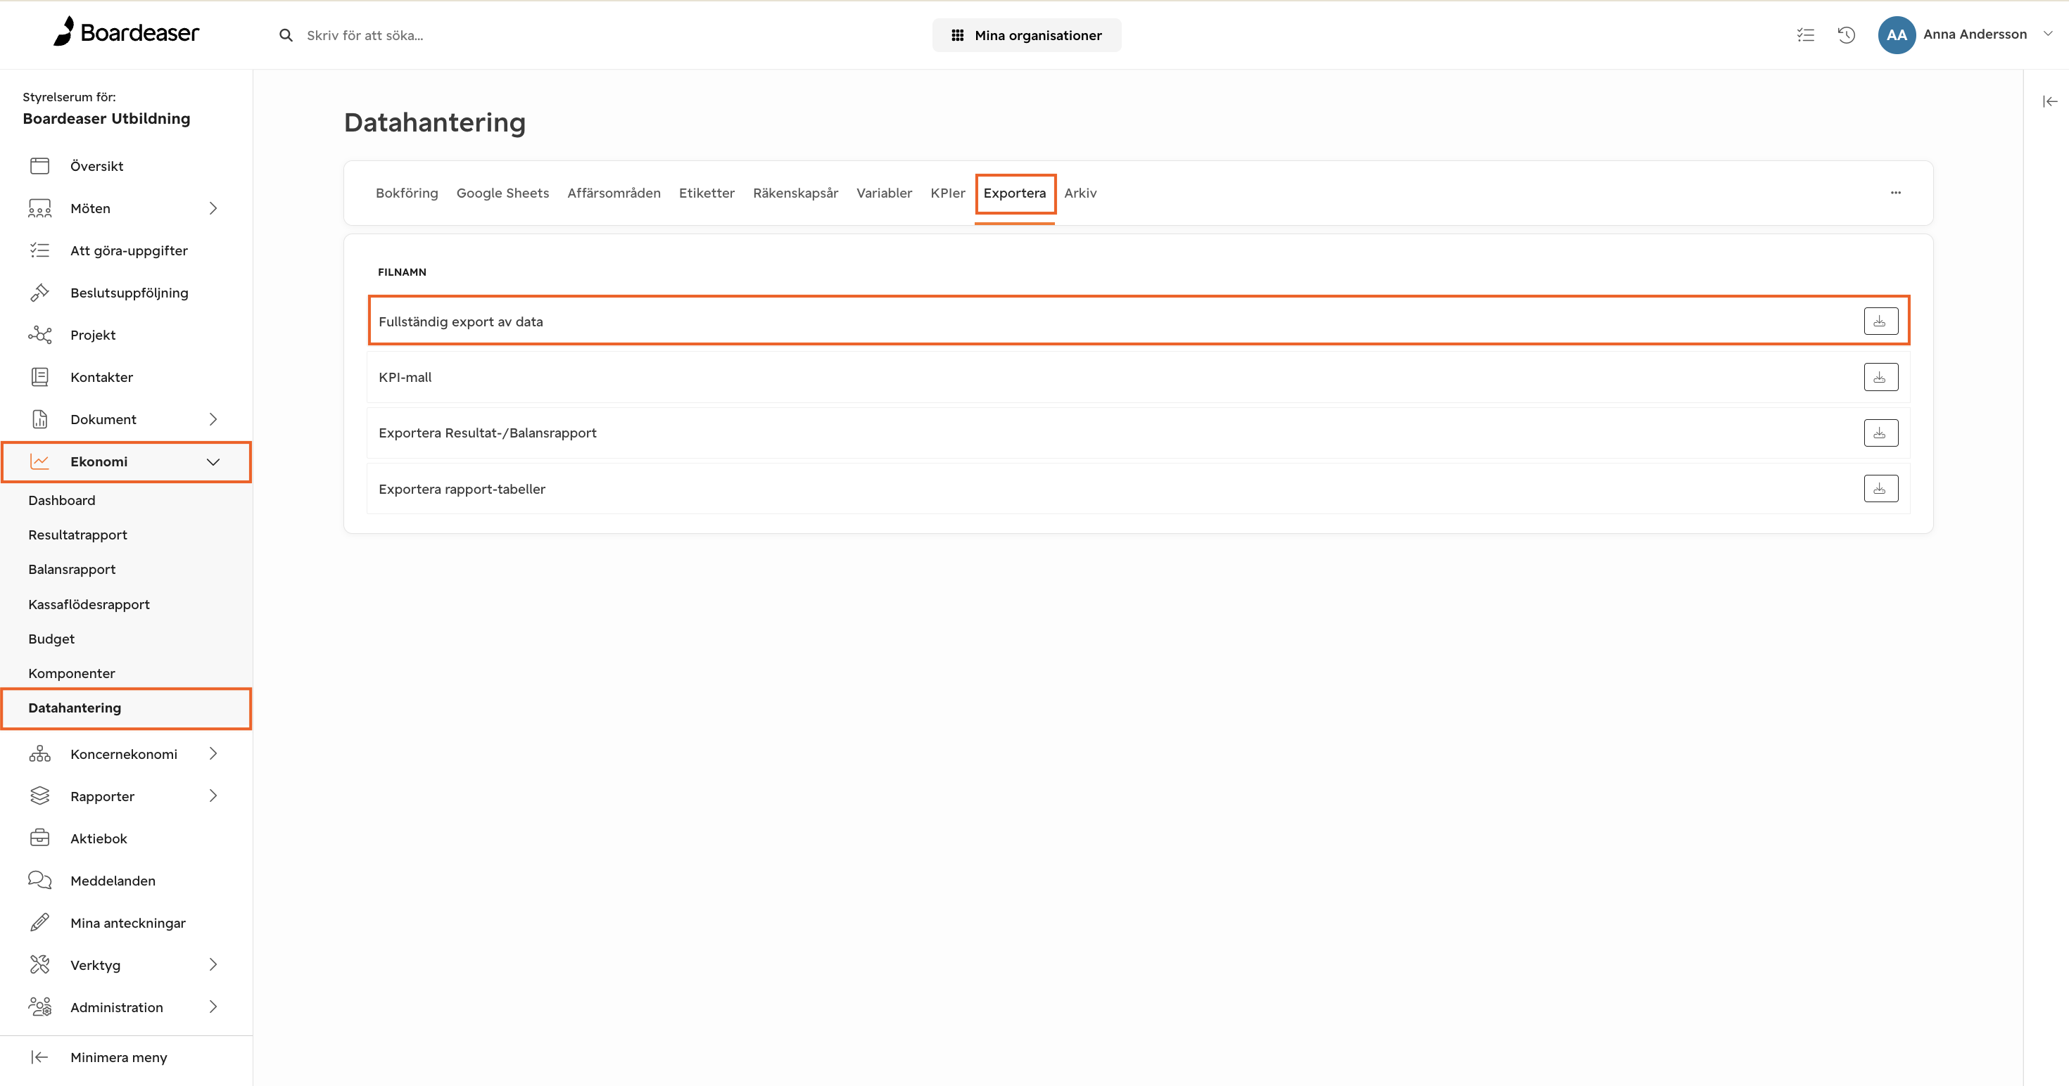
Task: Collapse the Ekonomi submenu chevron
Action: pyautogui.click(x=213, y=461)
